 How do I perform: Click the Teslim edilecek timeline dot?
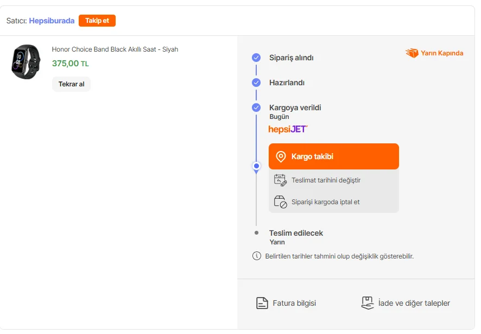(x=256, y=232)
